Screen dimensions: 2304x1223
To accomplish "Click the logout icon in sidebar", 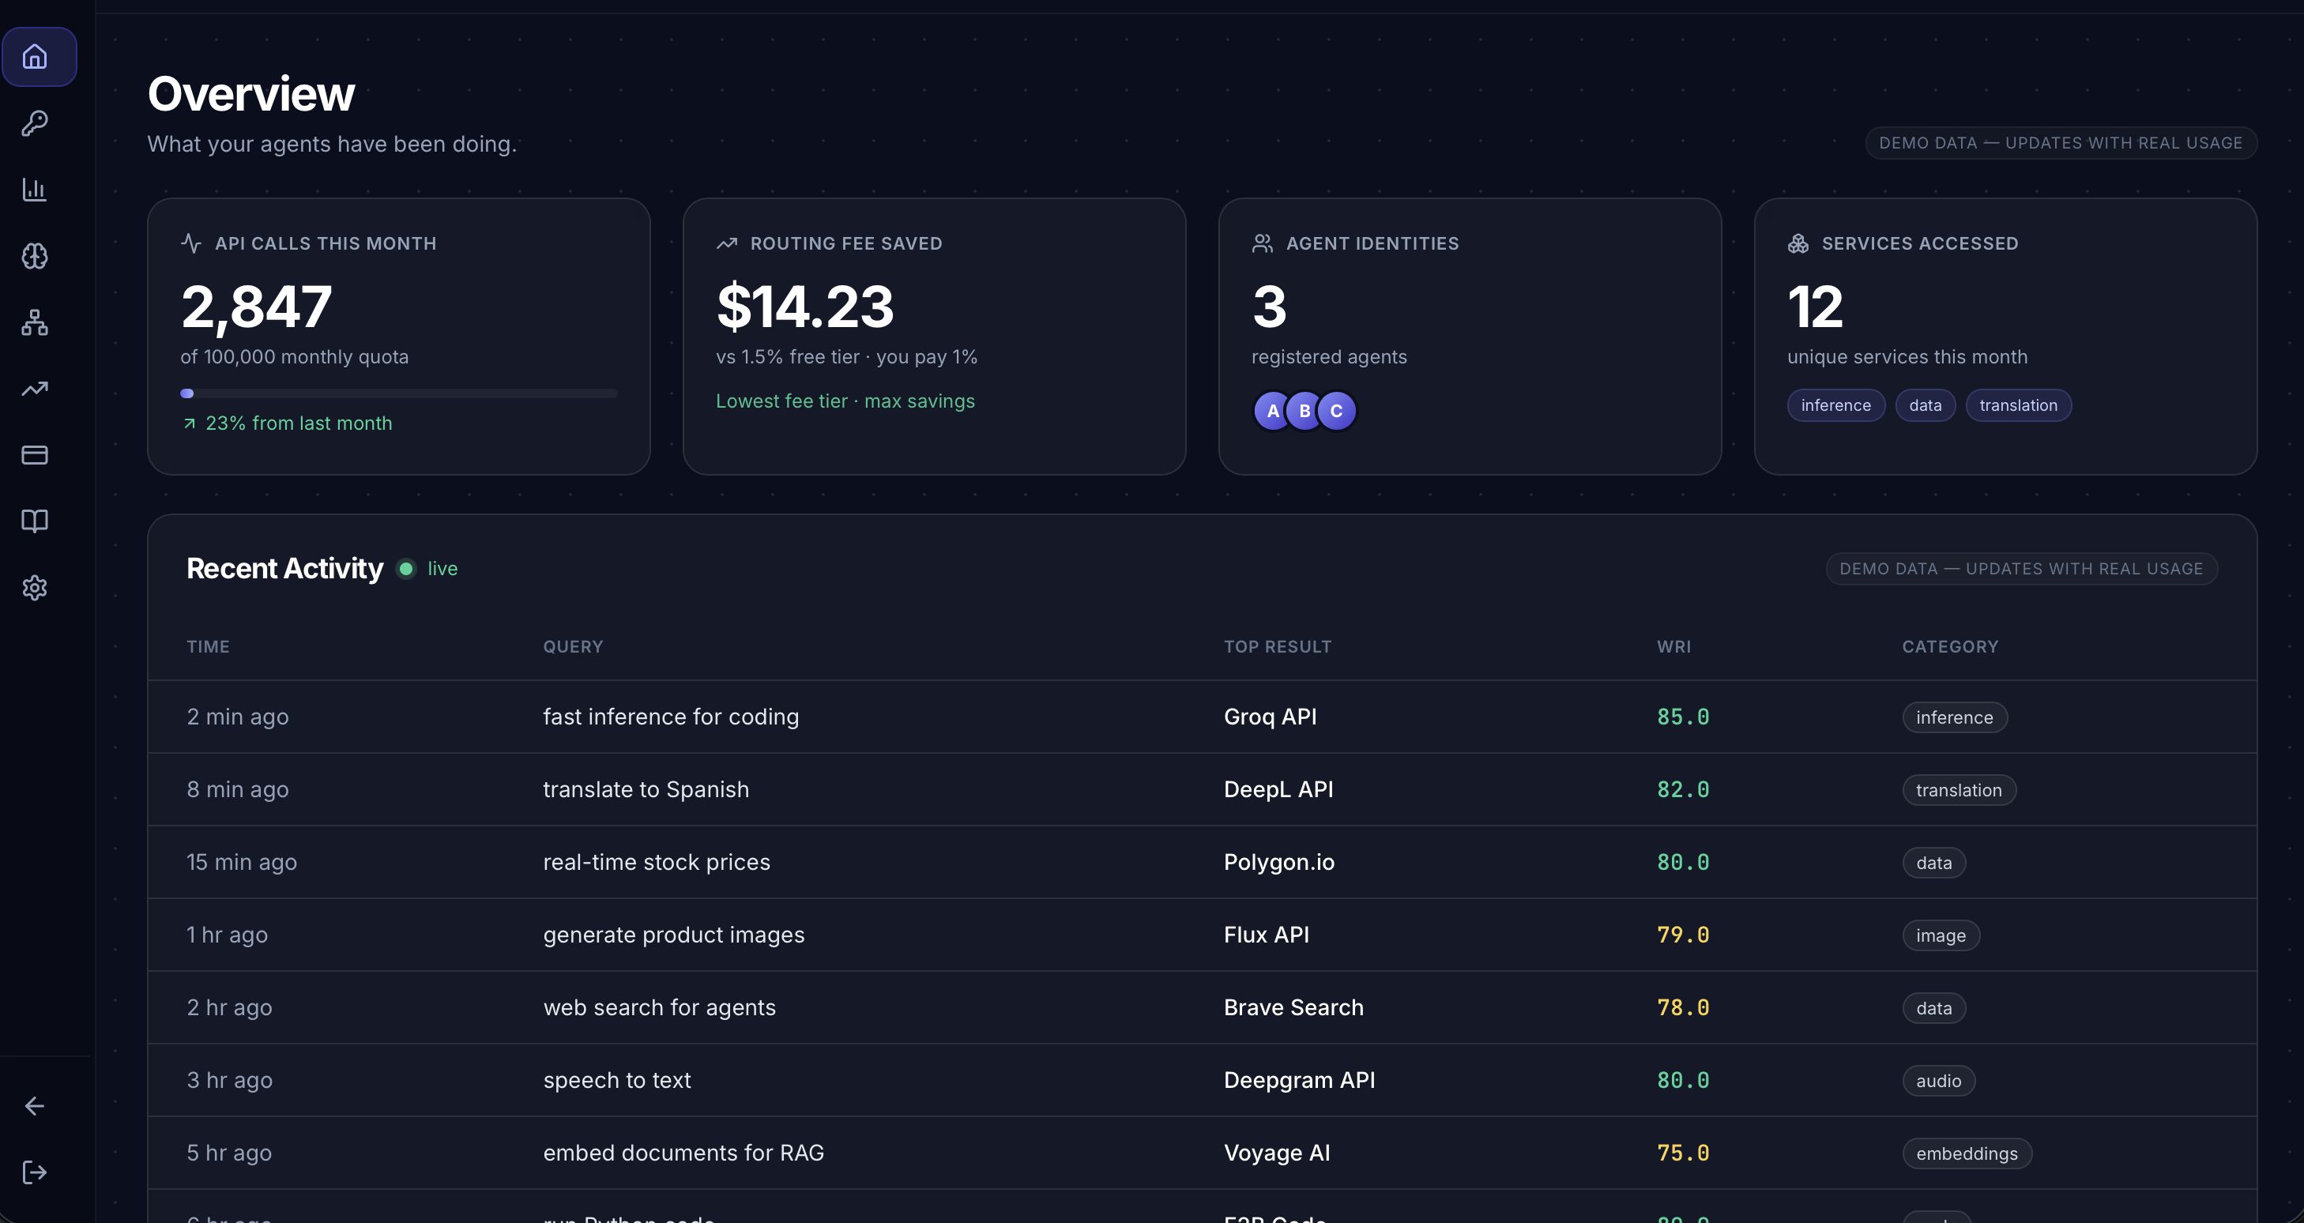I will click(35, 1172).
